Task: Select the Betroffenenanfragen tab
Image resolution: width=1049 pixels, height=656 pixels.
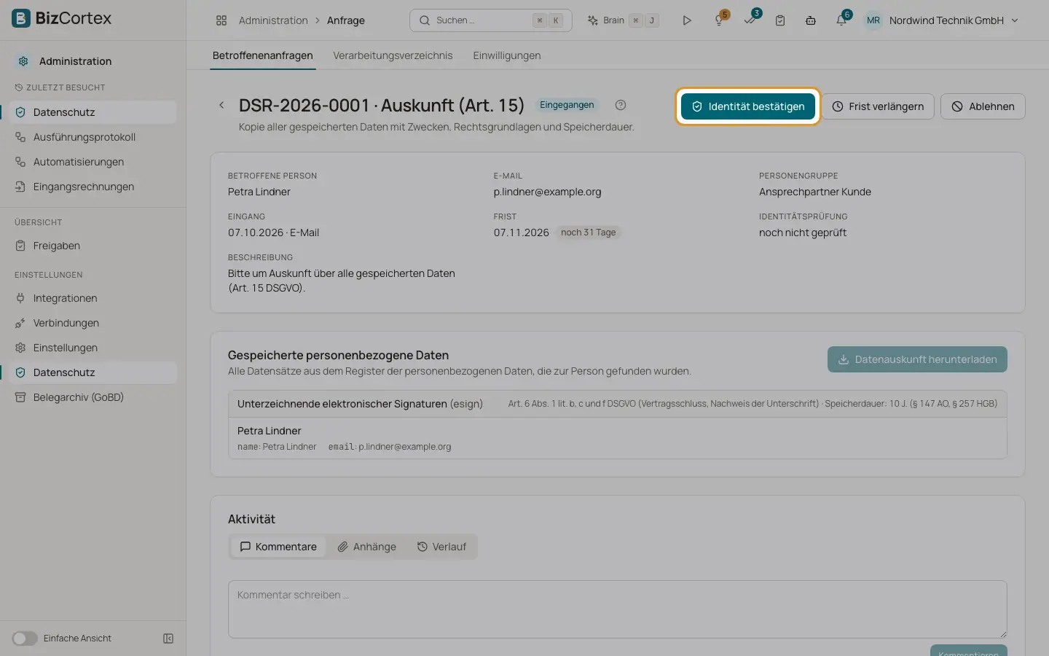Action: pyautogui.click(x=263, y=55)
